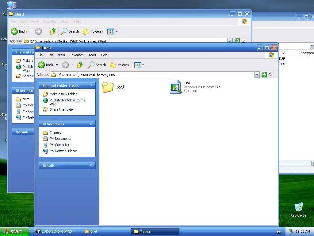
Task: Click Back button in Shell window
Action: click(x=18, y=31)
